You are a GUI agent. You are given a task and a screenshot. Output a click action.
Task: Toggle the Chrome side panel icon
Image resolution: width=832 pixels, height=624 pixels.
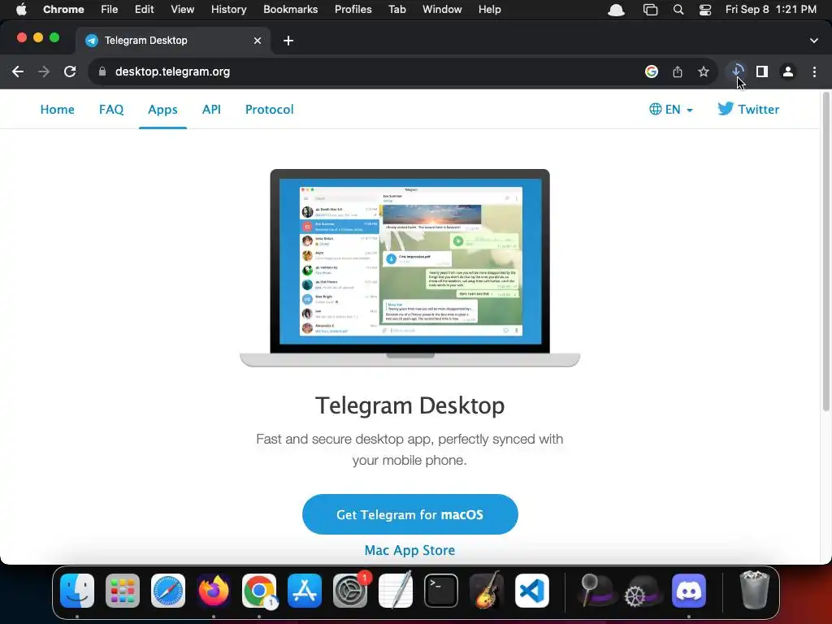[x=762, y=71]
